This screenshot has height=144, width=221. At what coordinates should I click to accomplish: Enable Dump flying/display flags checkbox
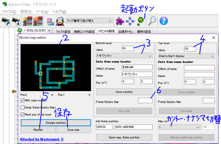click(22, 108)
